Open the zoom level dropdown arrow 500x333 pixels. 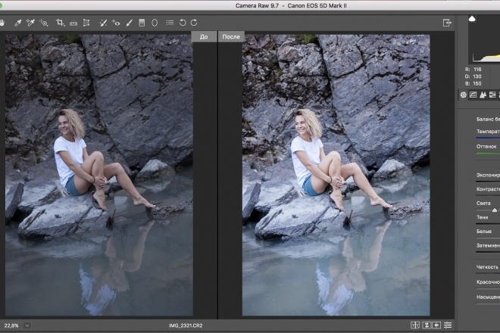click(27, 325)
